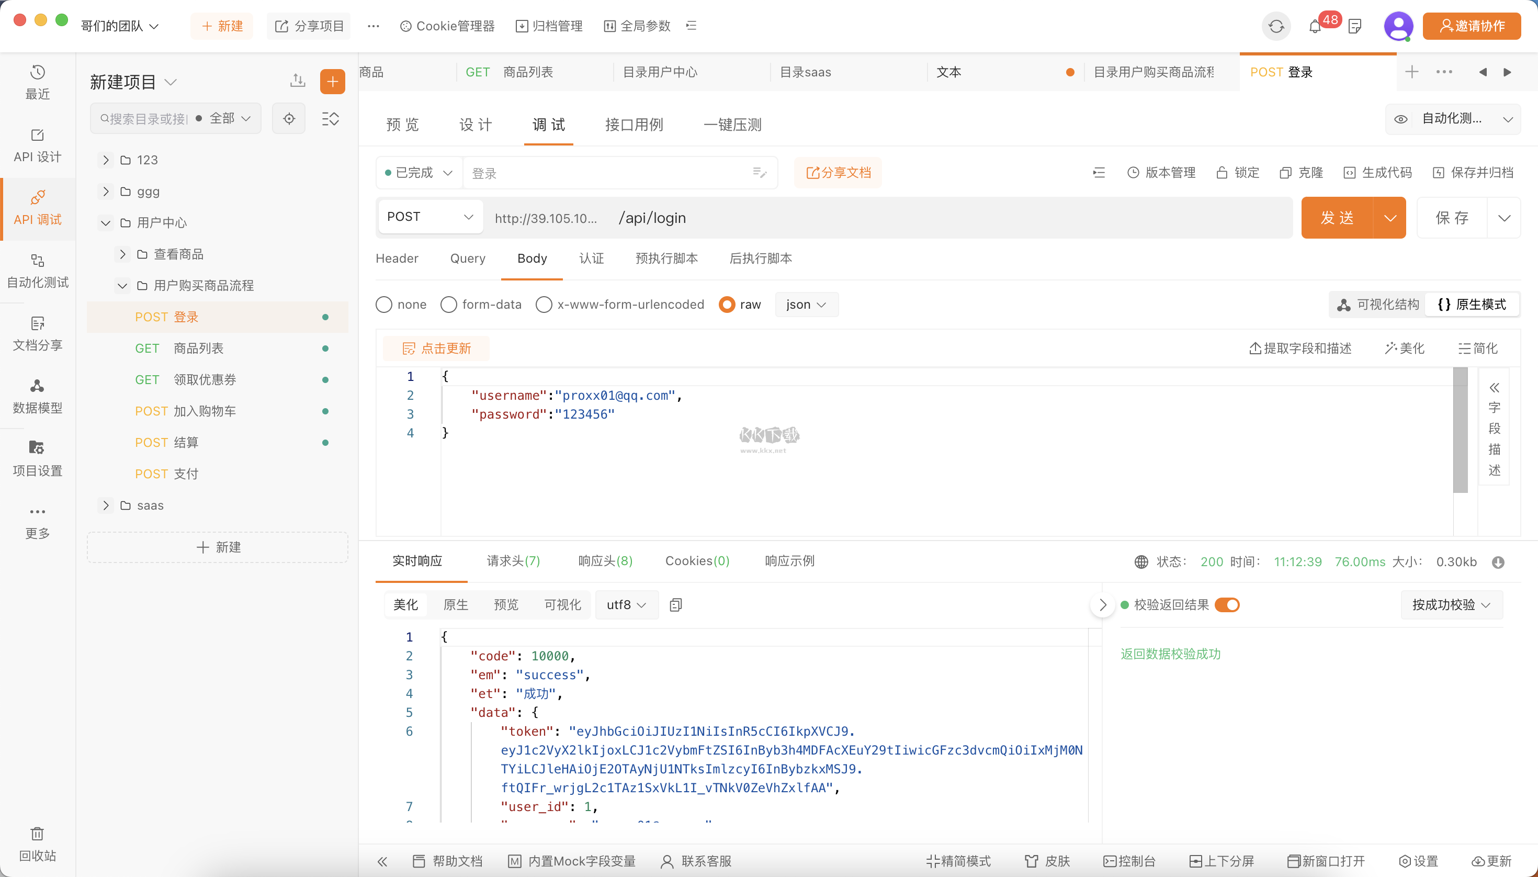The image size is (1538, 877).
Task: Select the none body type radio
Action: pyautogui.click(x=384, y=305)
